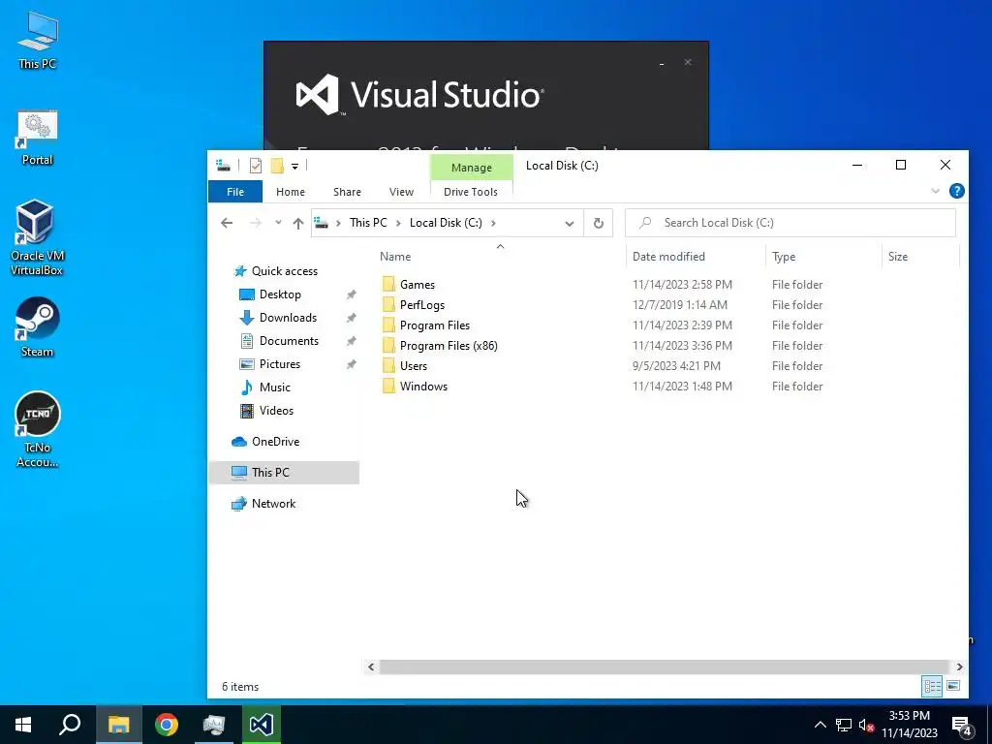Open the recent locations dropdown arrow
This screenshot has height=744, width=992.
tap(278, 223)
